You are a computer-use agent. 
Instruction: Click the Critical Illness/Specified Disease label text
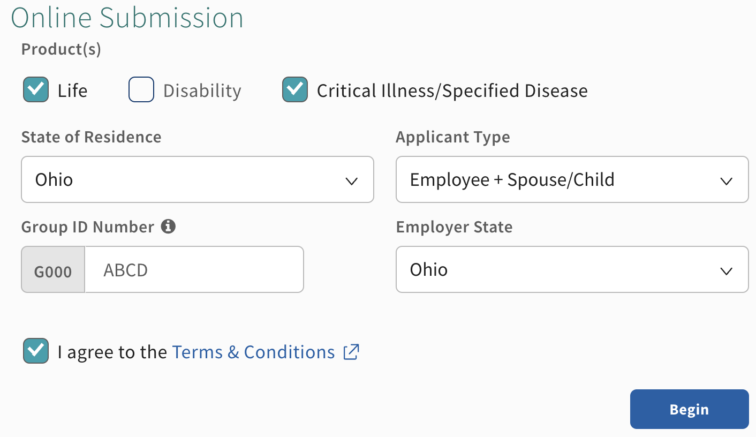(x=452, y=91)
